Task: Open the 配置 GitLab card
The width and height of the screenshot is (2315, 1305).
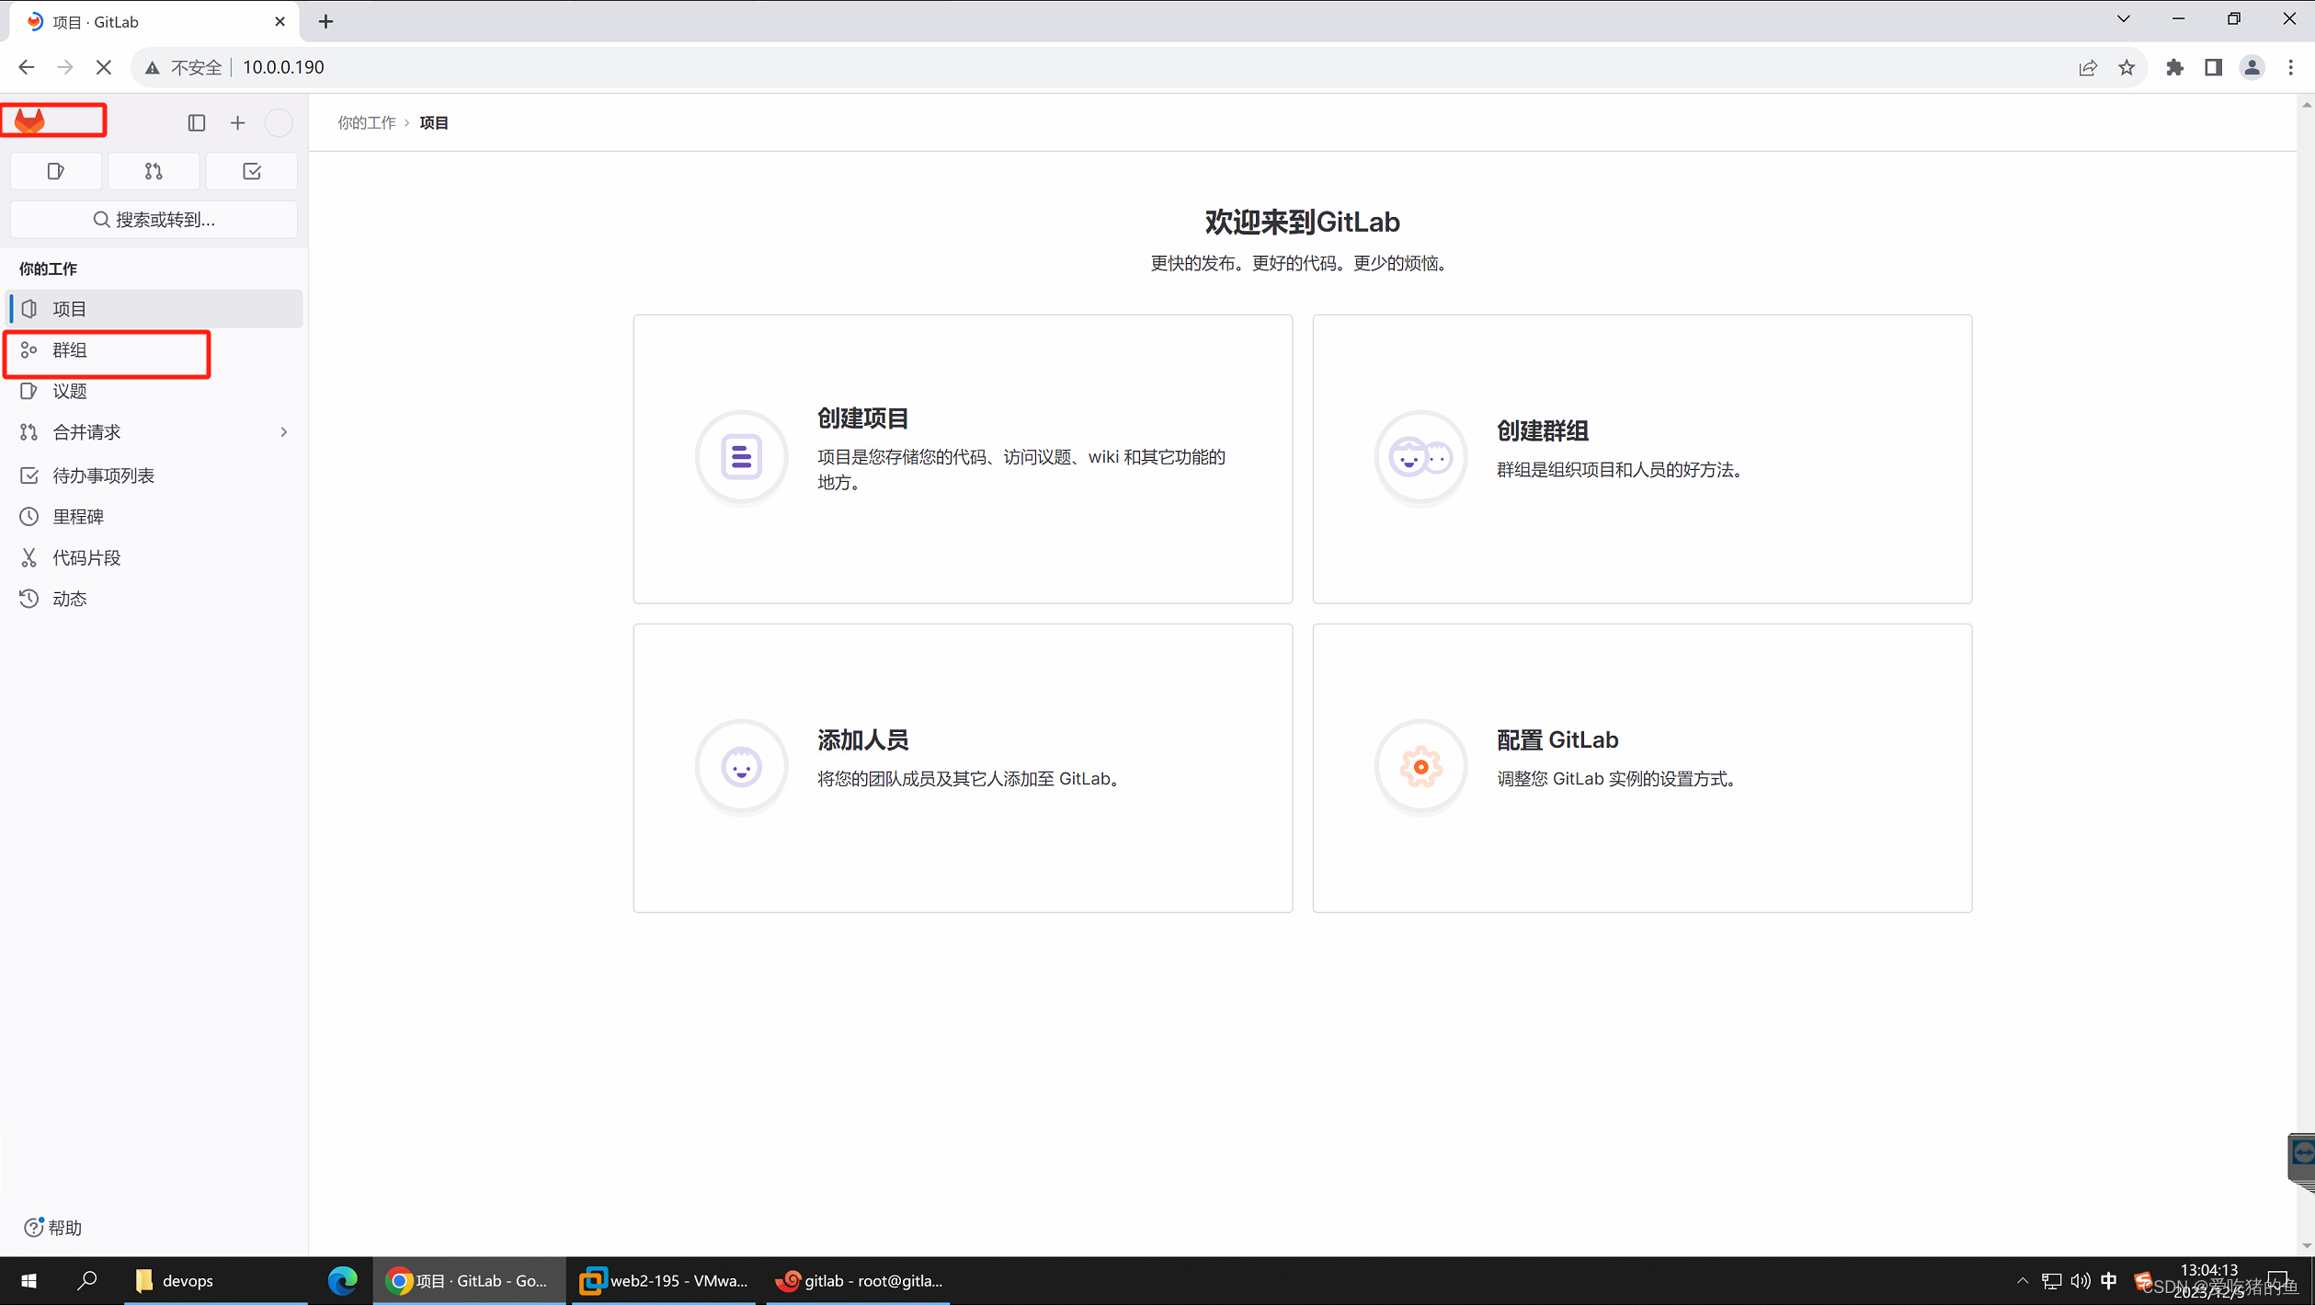Action: point(1642,768)
